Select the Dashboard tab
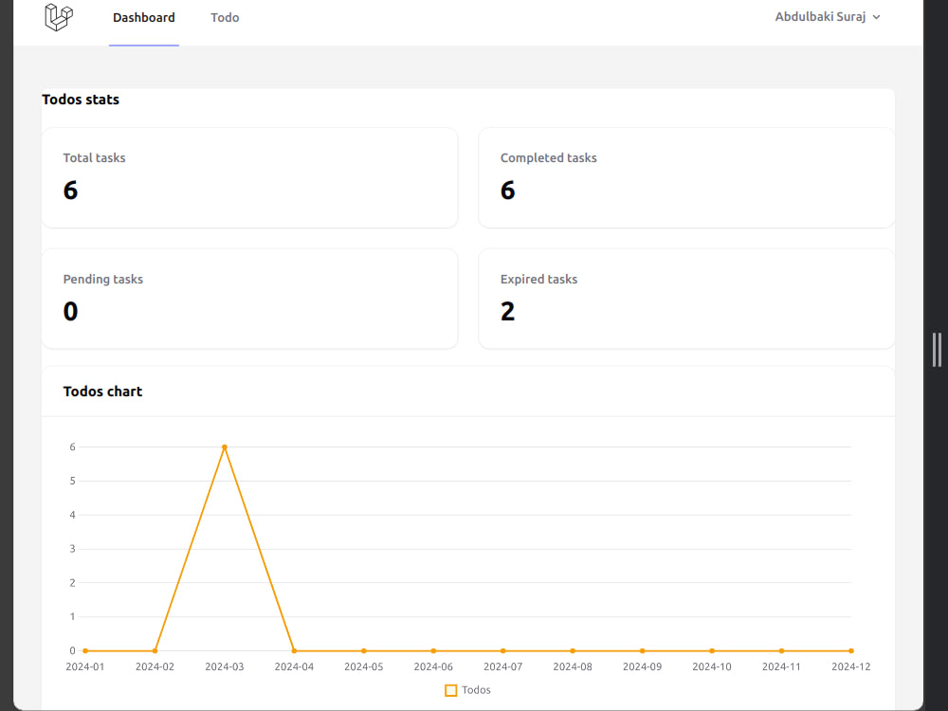The height and width of the screenshot is (711, 948). (x=144, y=17)
